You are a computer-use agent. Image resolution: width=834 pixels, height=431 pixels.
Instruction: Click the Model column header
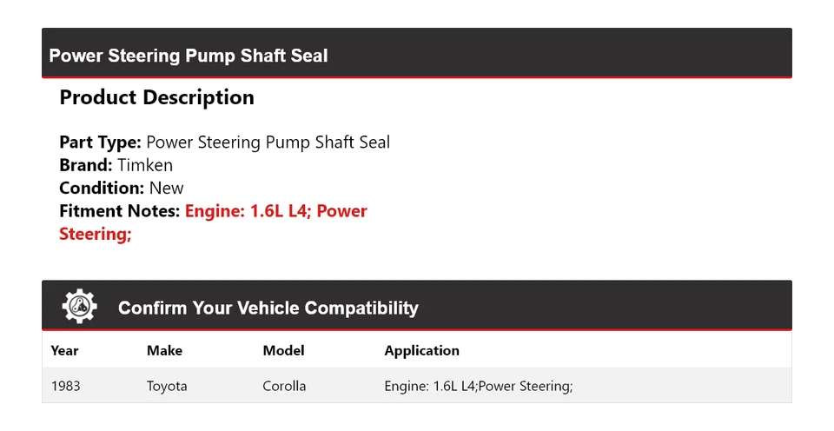pos(283,351)
